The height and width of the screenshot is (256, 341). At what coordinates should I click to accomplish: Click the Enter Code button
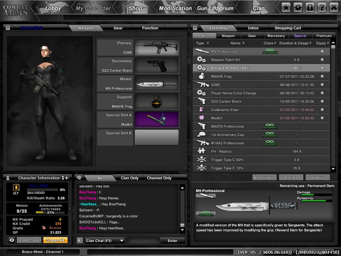coord(29,240)
